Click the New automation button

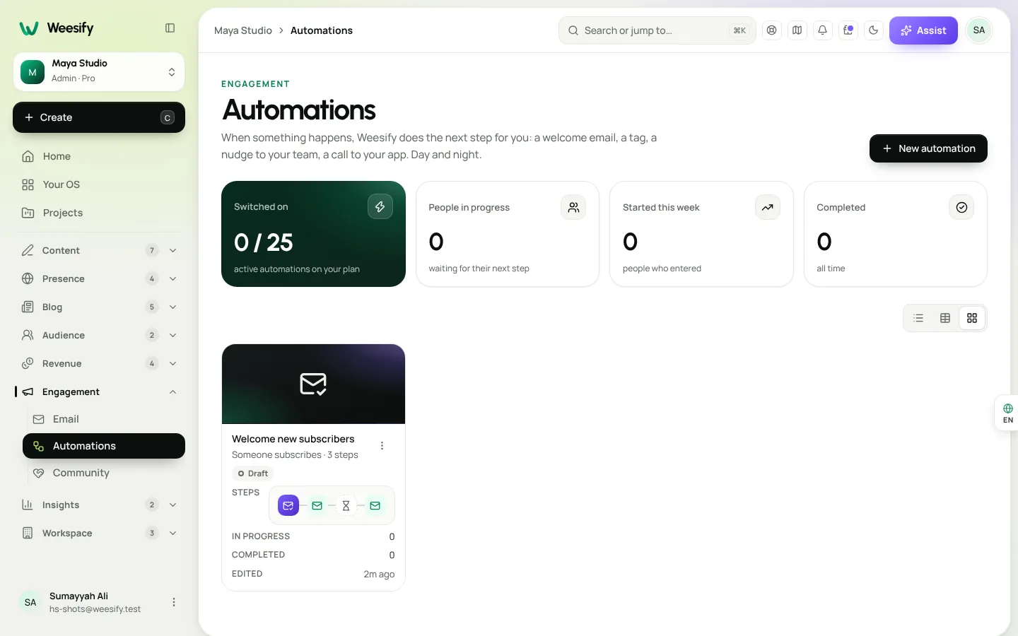click(x=928, y=148)
